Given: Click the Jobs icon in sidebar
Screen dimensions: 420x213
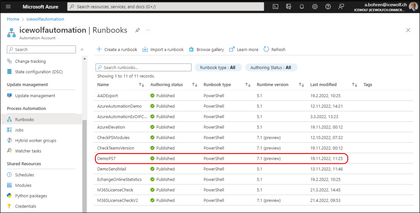Looking at the screenshot, I should (9, 130).
